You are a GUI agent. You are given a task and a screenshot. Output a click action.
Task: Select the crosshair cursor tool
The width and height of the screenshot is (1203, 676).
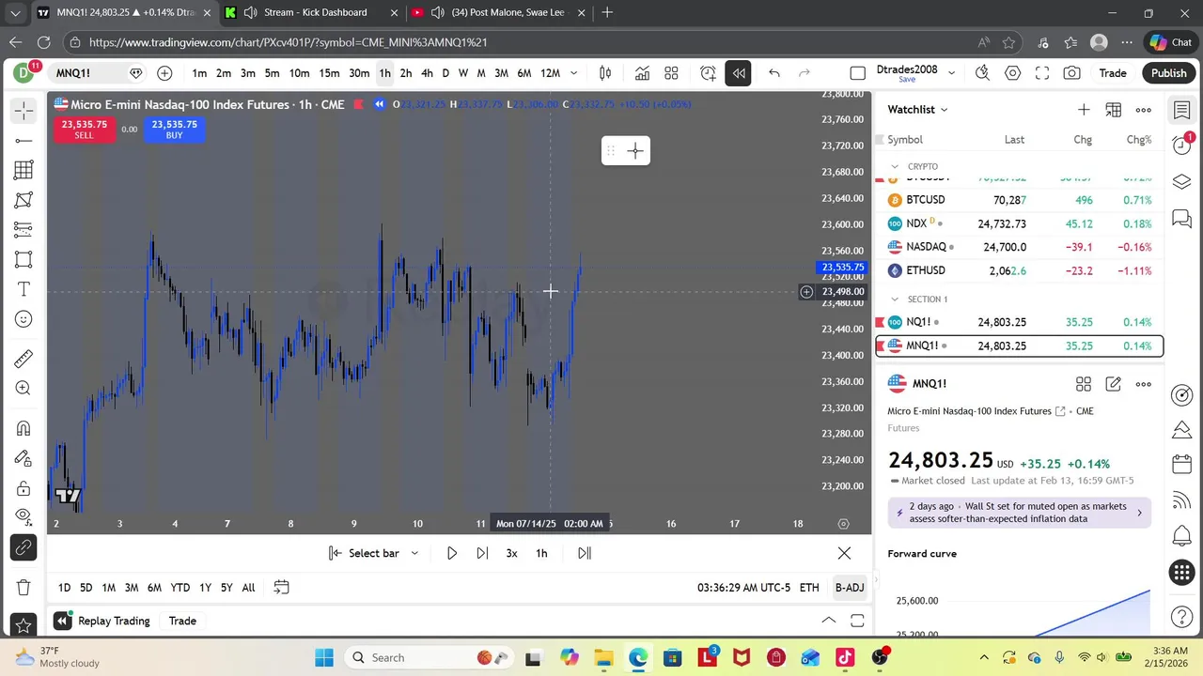pos(23,111)
